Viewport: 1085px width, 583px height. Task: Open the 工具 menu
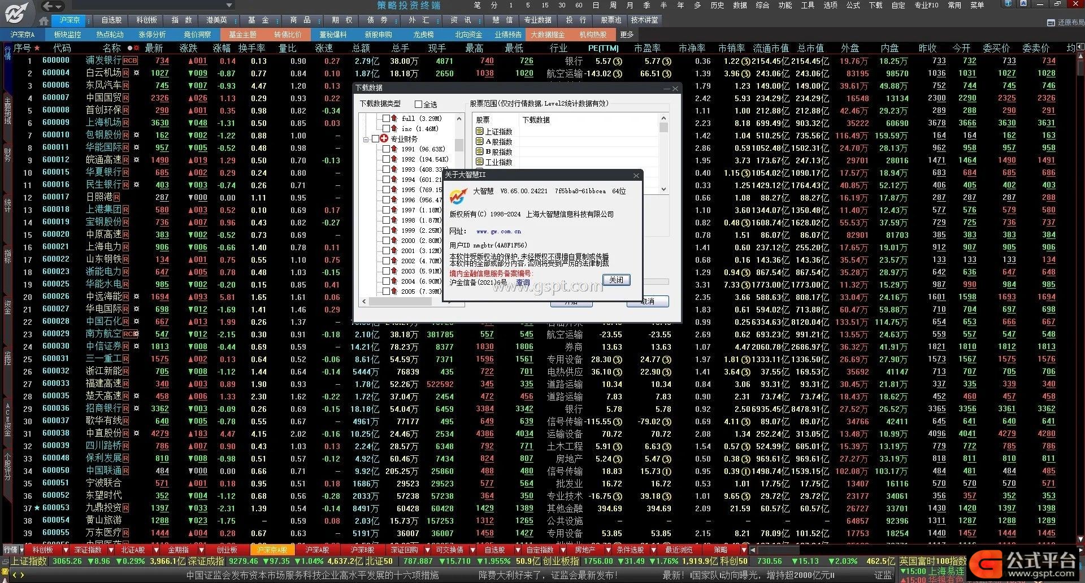pos(808,5)
